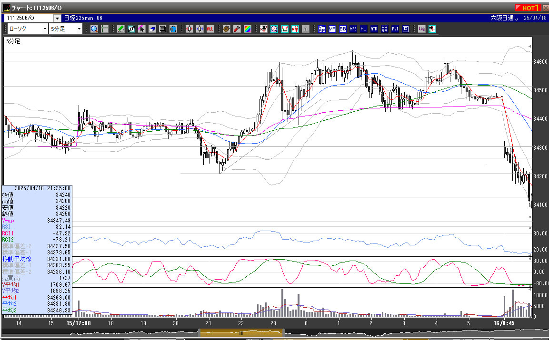Open the rainbow color settings icon
Image resolution: width=549 pixels, height=340 pixels.
click(x=248, y=29)
